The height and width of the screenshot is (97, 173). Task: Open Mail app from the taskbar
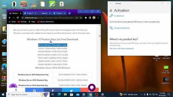(x=78, y=95)
